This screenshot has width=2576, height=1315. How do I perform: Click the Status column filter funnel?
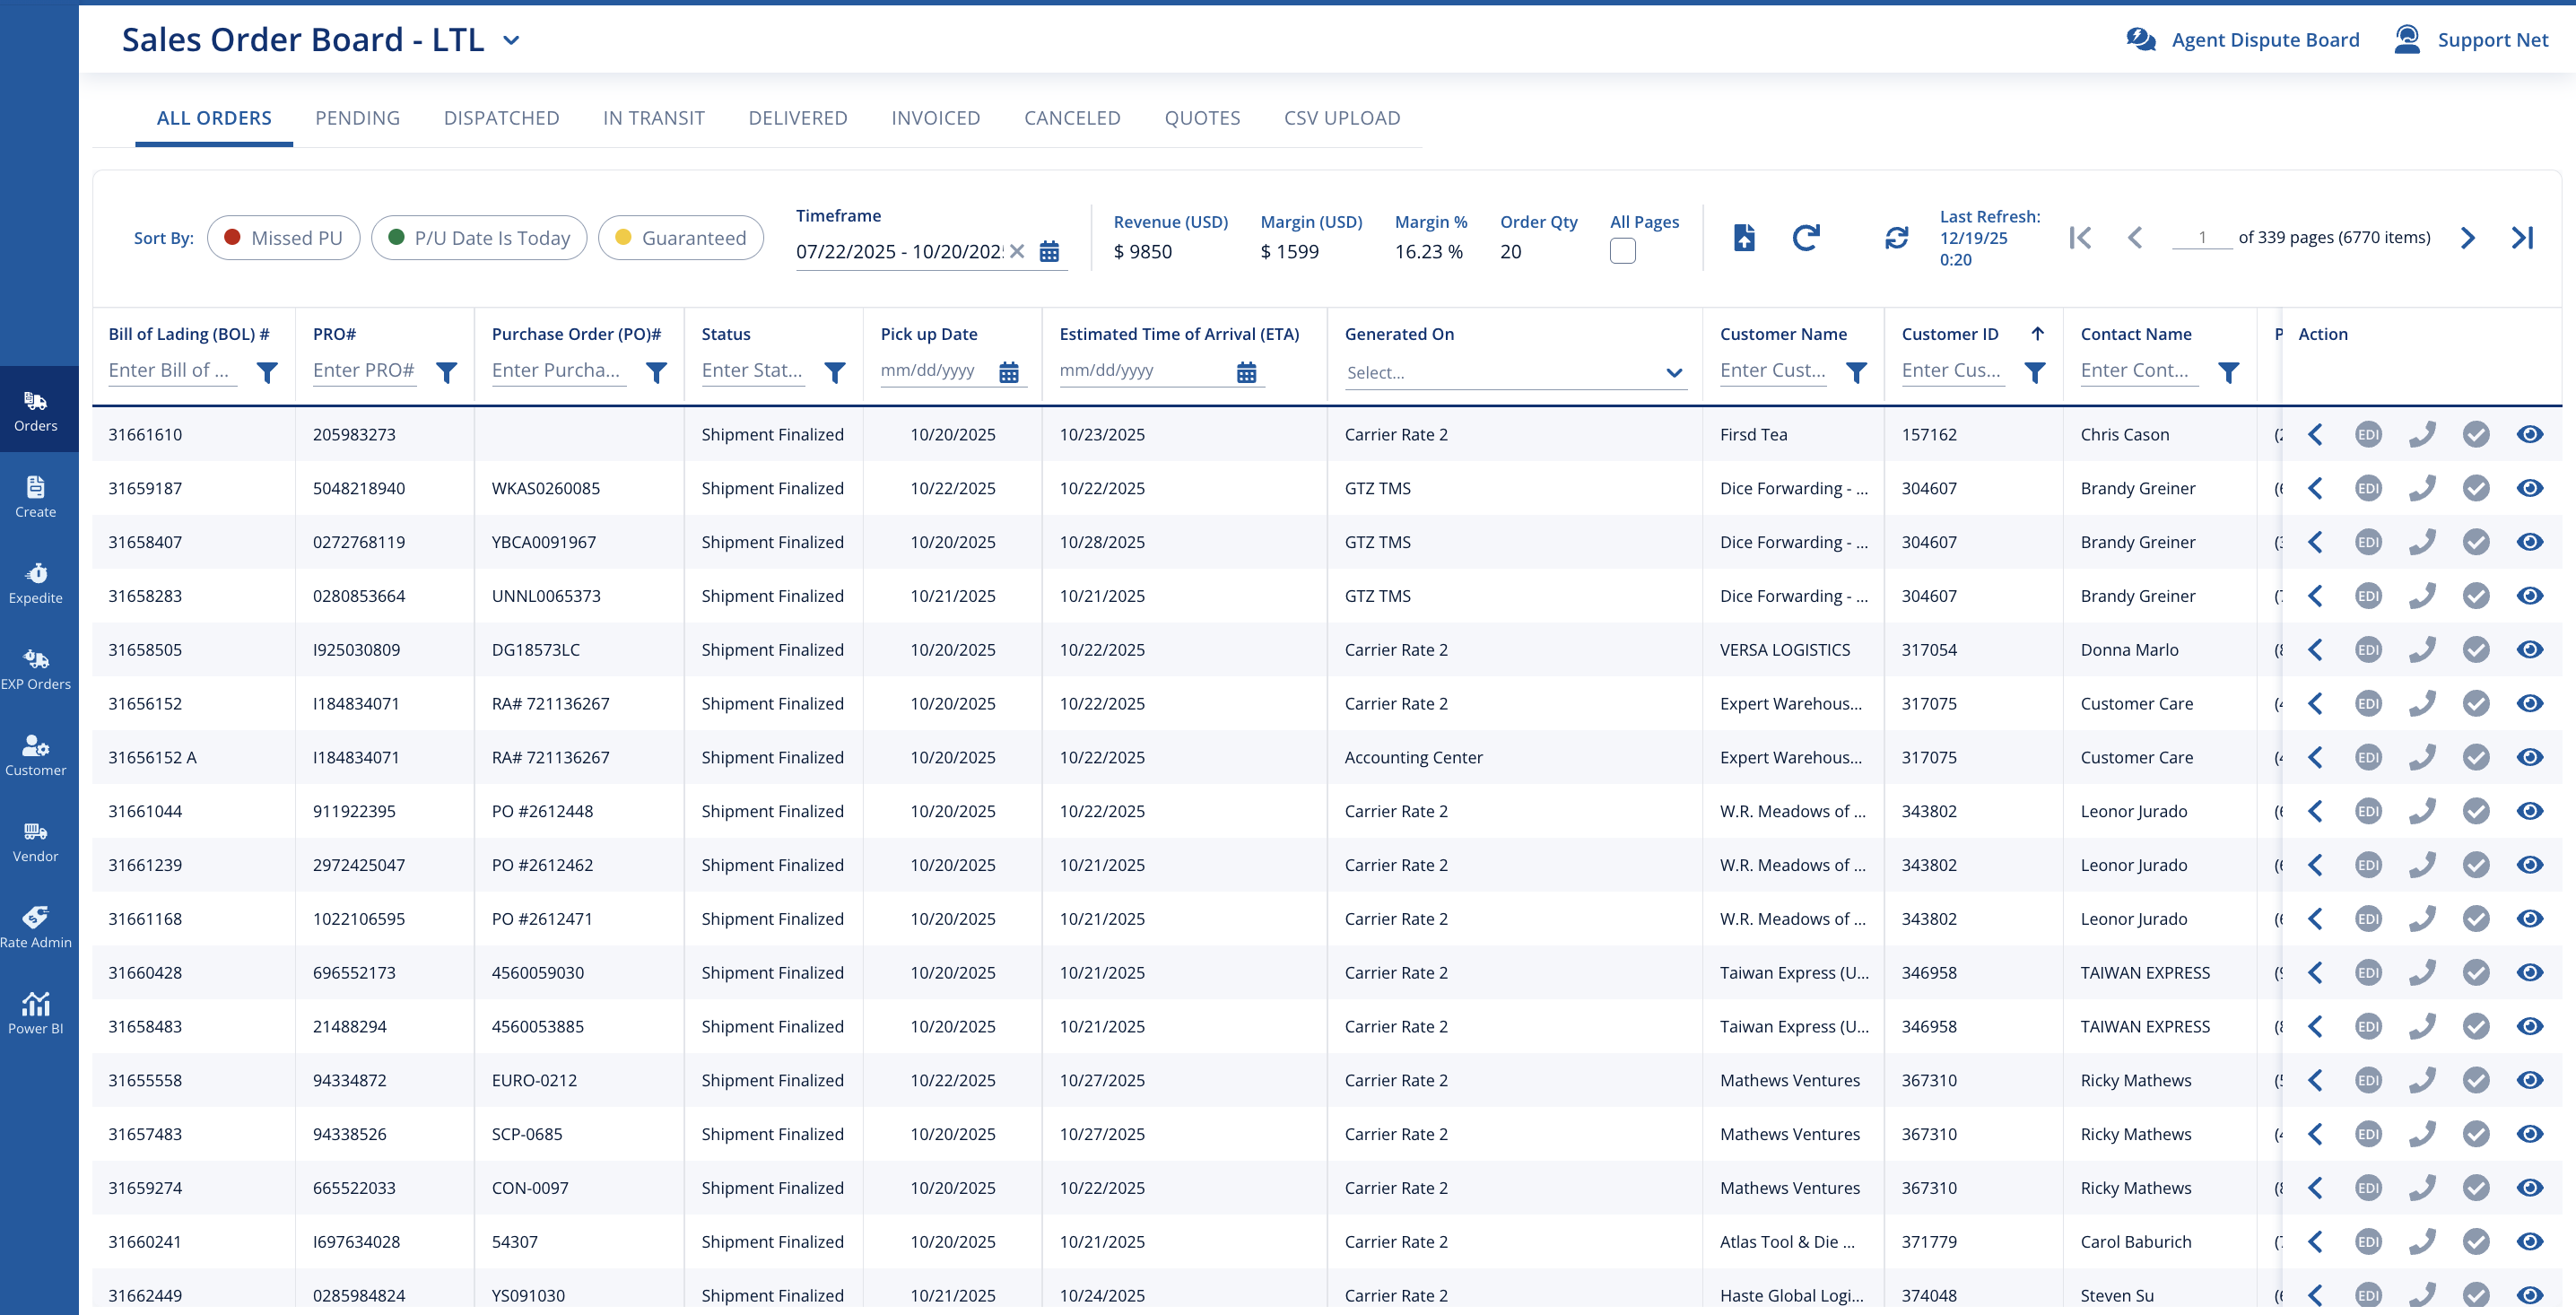point(834,373)
